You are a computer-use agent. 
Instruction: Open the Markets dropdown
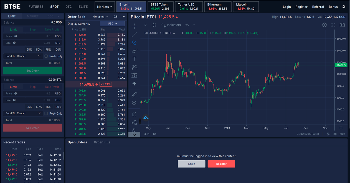click(105, 7)
